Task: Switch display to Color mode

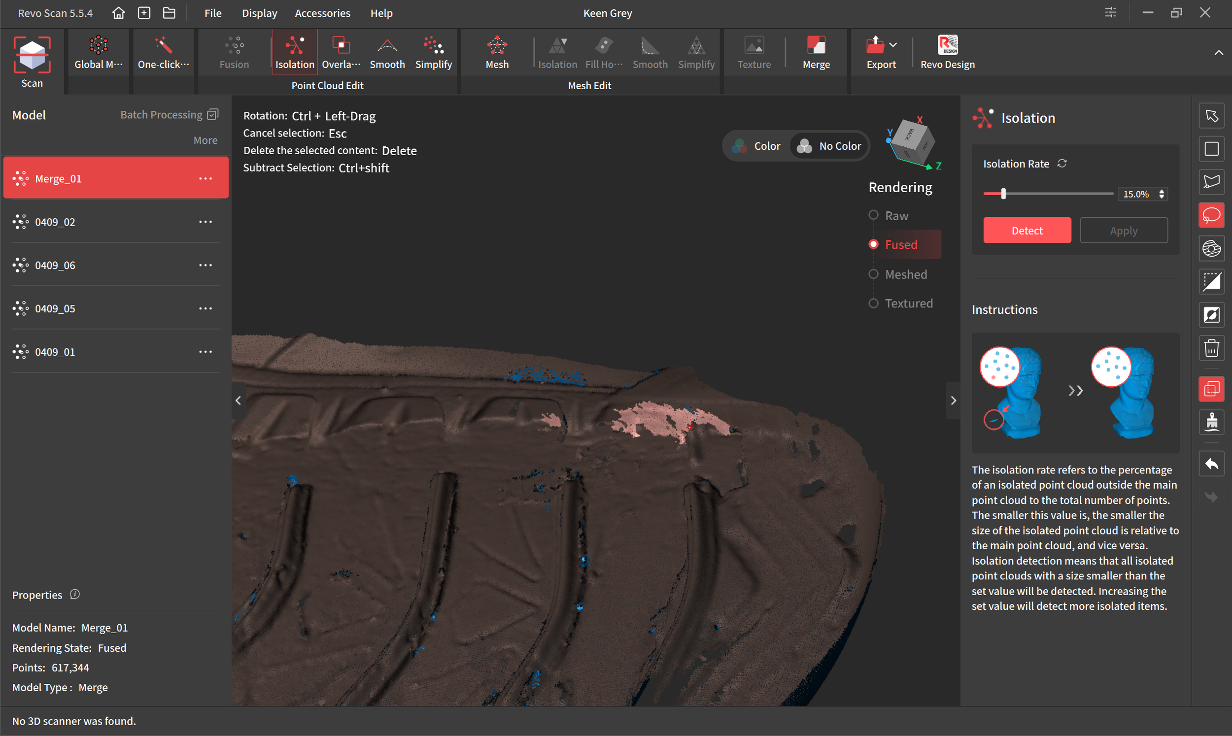Action: [x=757, y=146]
